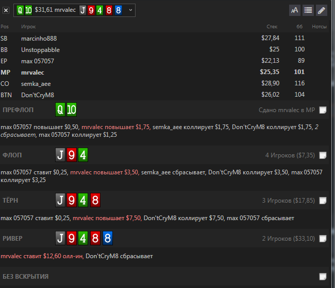Click the red 9 card in the flop row

tap(72, 155)
